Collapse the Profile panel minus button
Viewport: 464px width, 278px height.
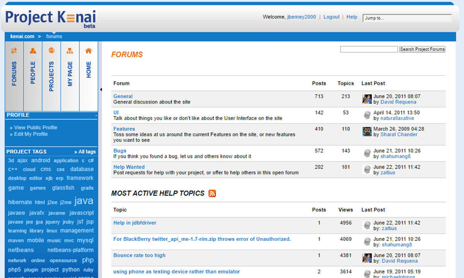click(x=96, y=115)
